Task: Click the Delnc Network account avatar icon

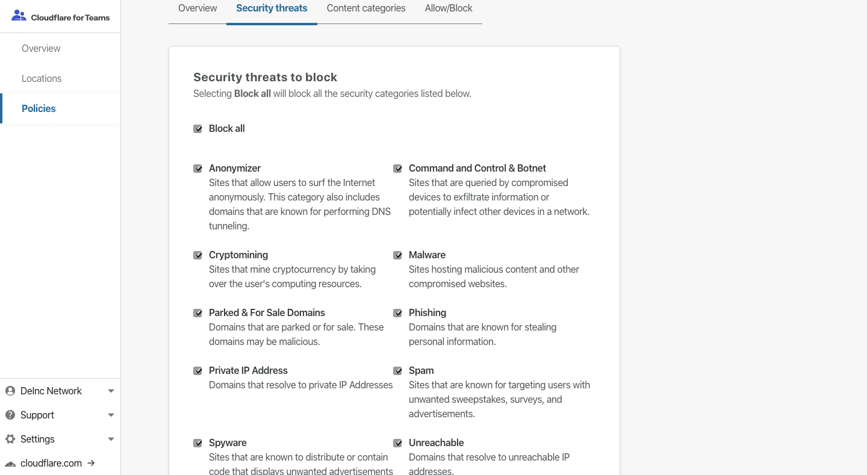Action: click(x=10, y=391)
